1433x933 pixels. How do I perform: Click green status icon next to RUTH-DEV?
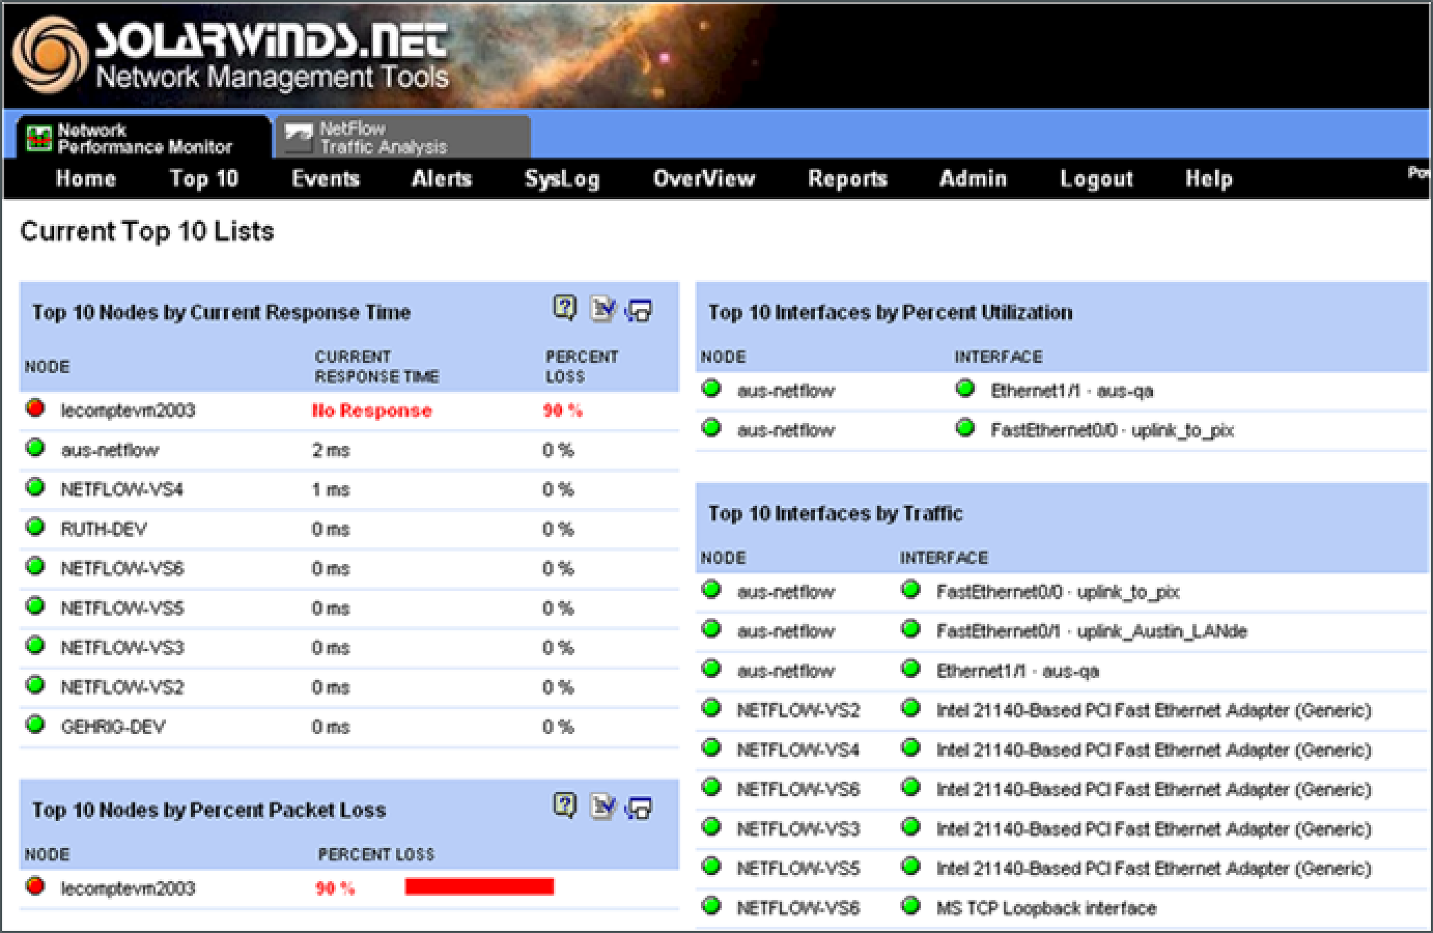click(36, 527)
